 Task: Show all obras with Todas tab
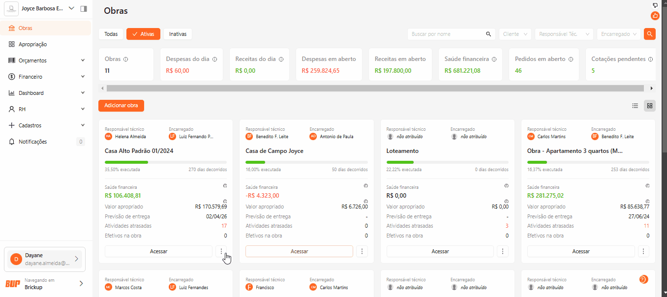click(111, 34)
